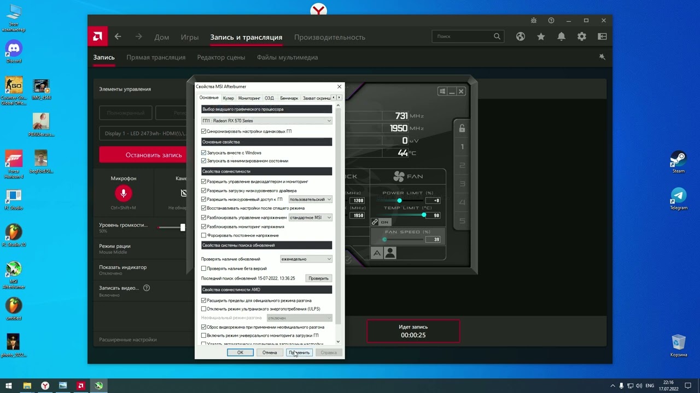Click the tab scroll right arrow in properties
Viewport: 700px width, 393px height.
tap(339, 98)
